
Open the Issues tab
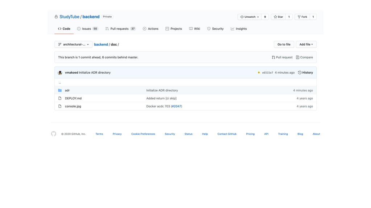click(87, 29)
